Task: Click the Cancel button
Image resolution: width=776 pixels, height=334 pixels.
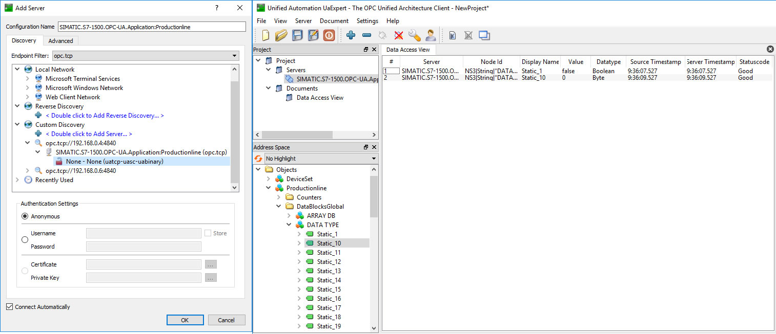Action: (x=226, y=320)
